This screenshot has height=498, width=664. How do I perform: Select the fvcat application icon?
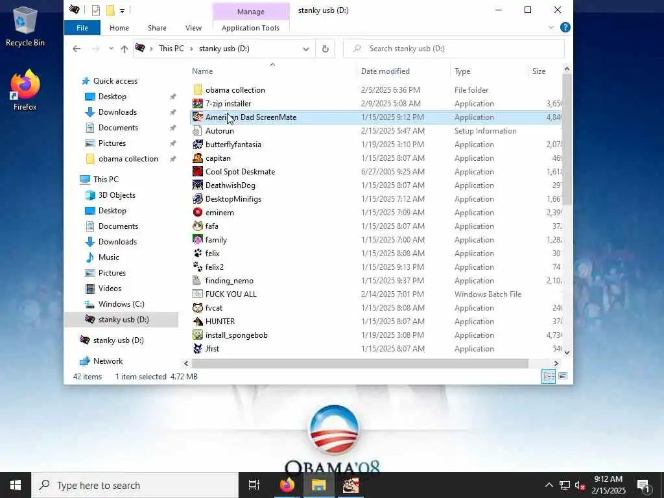[x=198, y=308]
